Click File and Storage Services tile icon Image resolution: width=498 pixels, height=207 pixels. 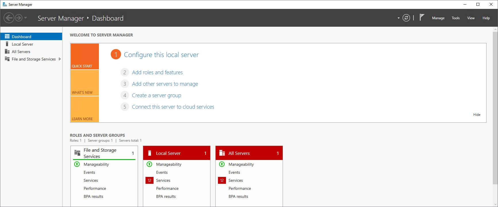(x=77, y=153)
